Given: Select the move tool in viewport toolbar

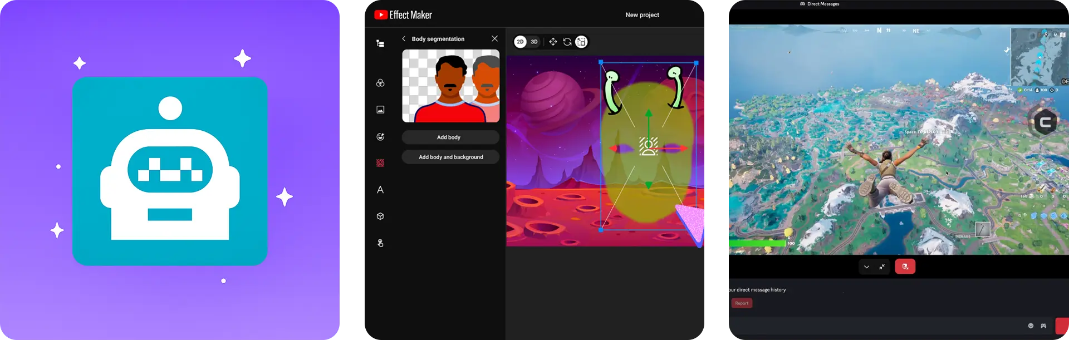Looking at the screenshot, I should pos(553,42).
